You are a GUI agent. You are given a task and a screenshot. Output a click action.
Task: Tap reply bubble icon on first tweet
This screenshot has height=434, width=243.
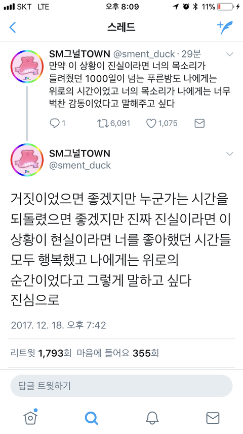57,123
